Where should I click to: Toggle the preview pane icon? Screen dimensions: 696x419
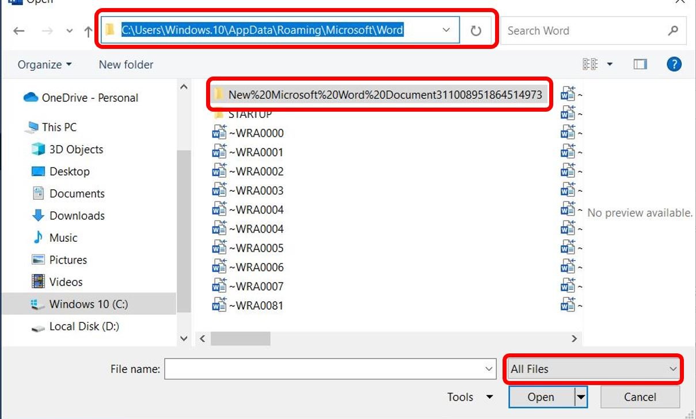pos(640,64)
